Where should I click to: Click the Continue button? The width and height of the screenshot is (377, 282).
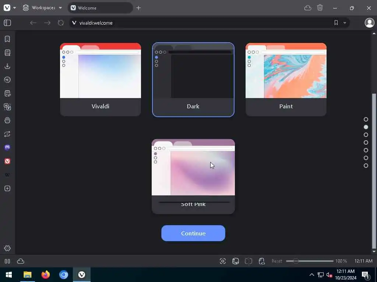click(193, 233)
